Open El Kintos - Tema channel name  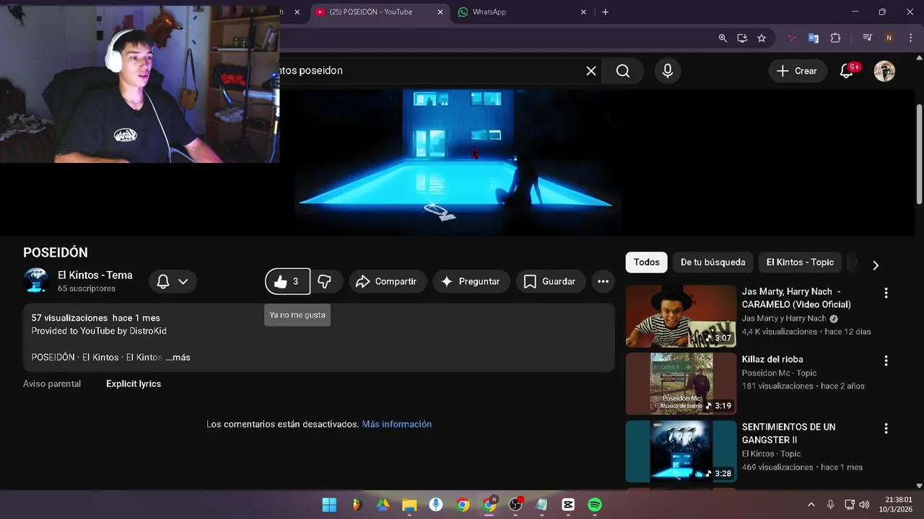tap(95, 275)
